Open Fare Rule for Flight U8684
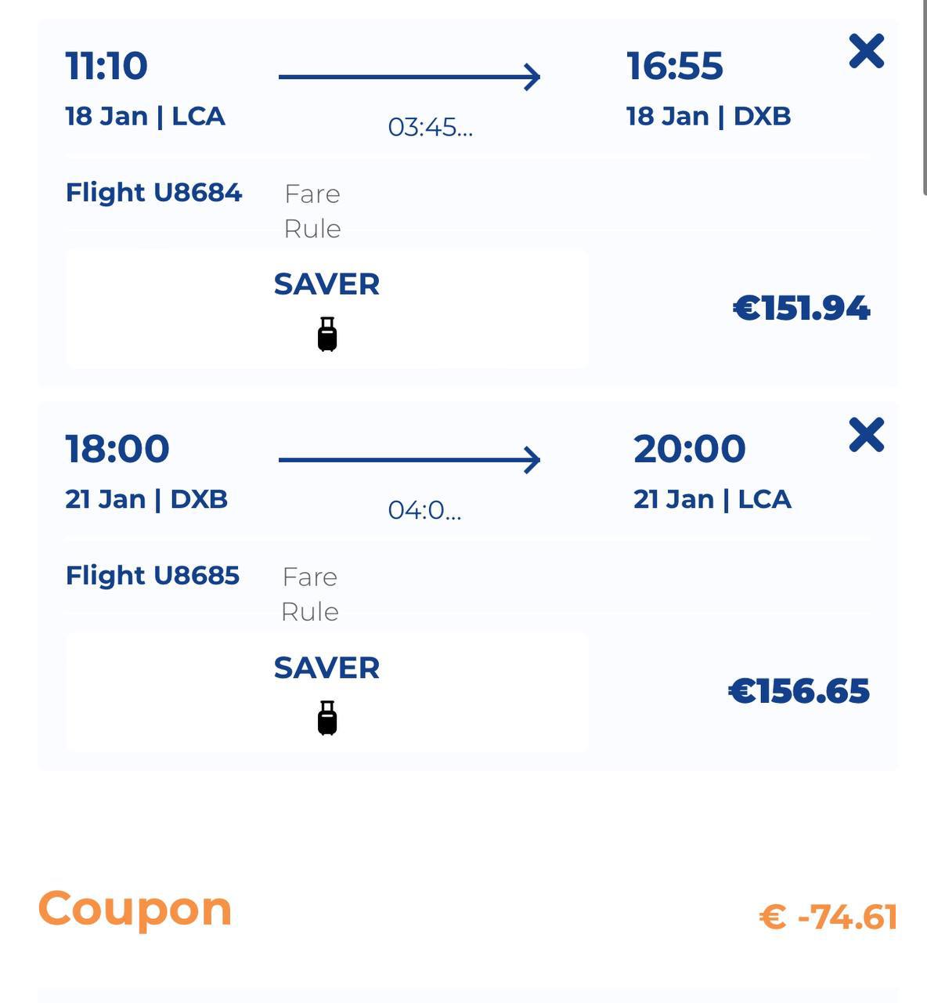 pos(312,211)
